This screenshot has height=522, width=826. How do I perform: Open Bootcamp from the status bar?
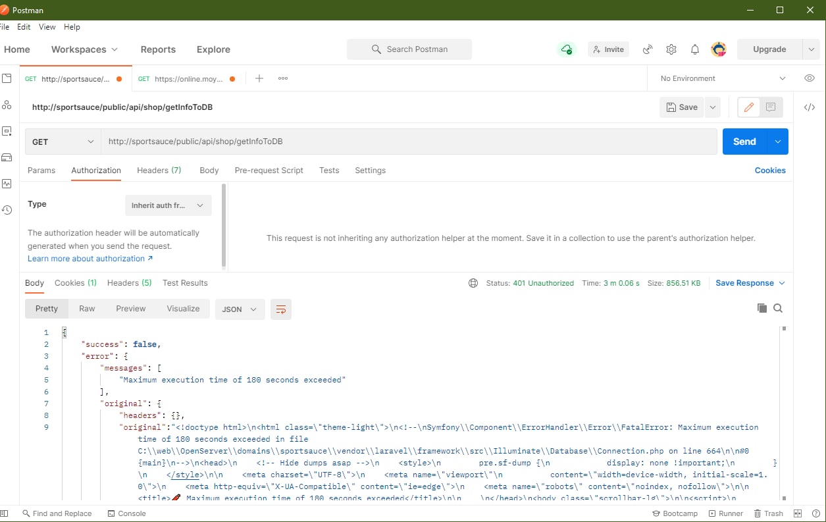point(675,513)
